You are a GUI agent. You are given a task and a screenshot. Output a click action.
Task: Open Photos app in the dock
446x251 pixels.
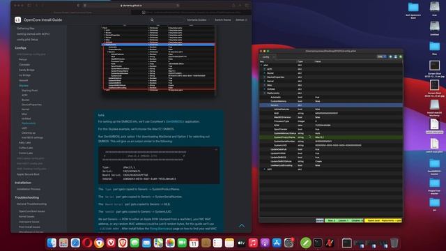pyautogui.click(x=170, y=243)
